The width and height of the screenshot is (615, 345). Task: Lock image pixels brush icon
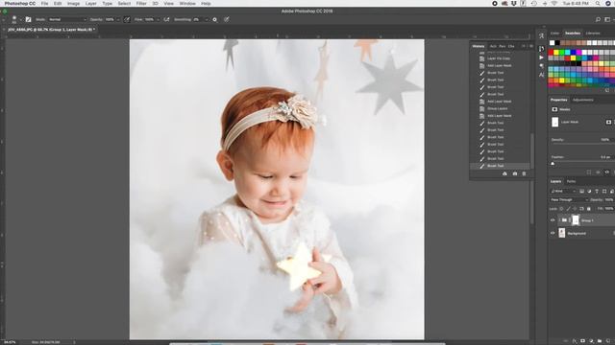tap(568, 209)
